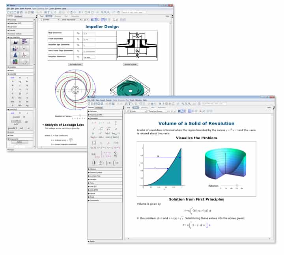Switch to Palettes tab in Solid of Revolution window
This screenshot has width=284, height=255.
click(91, 108)
